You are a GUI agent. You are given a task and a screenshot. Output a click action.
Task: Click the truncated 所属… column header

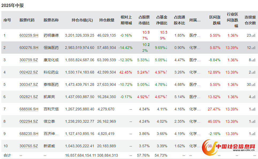195,20
